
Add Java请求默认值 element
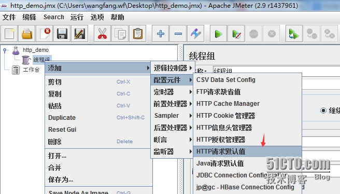coord(247,163)
